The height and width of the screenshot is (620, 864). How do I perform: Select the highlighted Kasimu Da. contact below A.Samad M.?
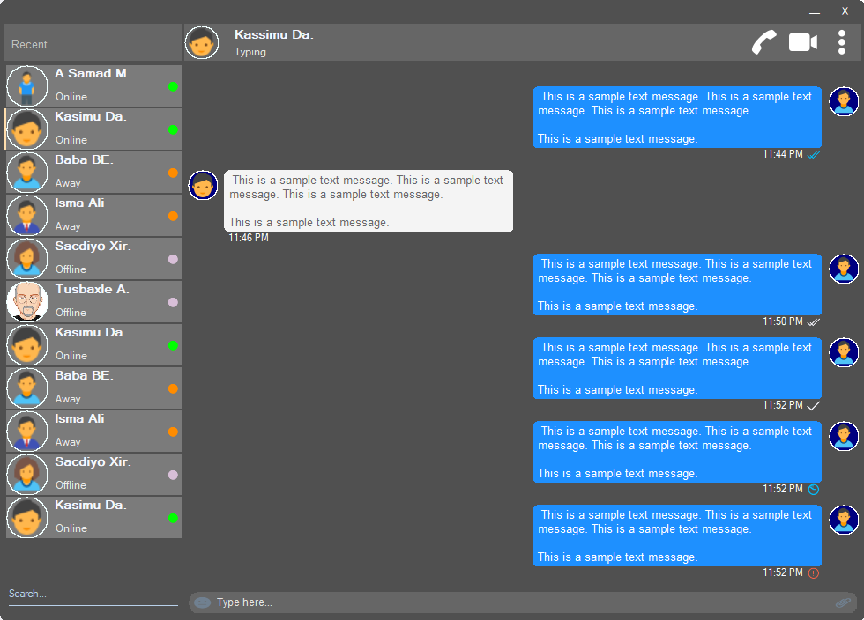[94, 129]
